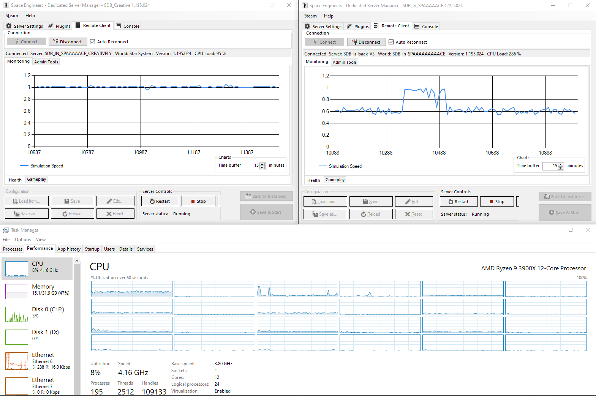This screenshot has height=396, width=596.
Task: Switch to the Details tab in Task Manager
Action: click(x=126, y=249)
